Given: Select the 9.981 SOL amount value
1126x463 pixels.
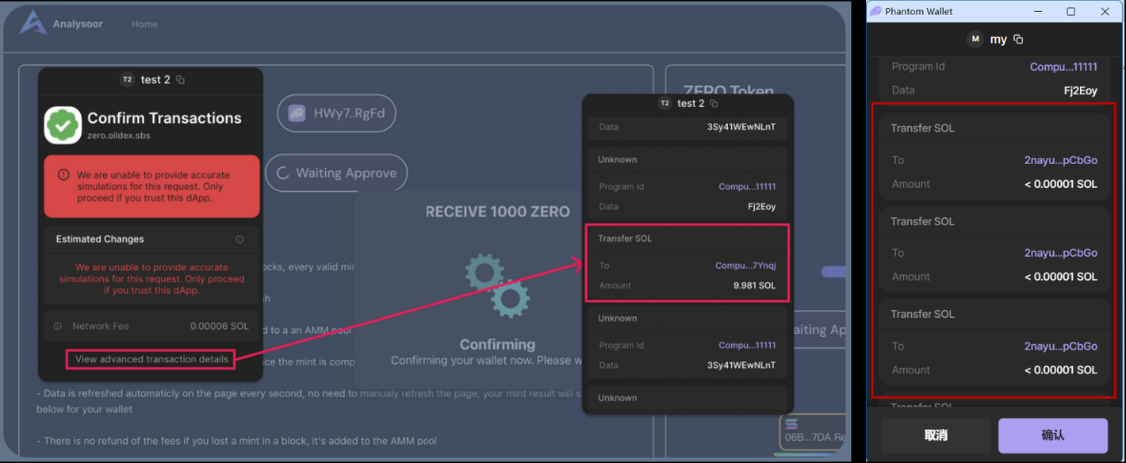Looking at the screenshot, I should [x=755, y=285].
